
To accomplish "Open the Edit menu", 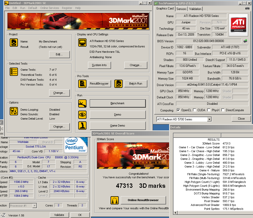I will click(x=15, y=8).
